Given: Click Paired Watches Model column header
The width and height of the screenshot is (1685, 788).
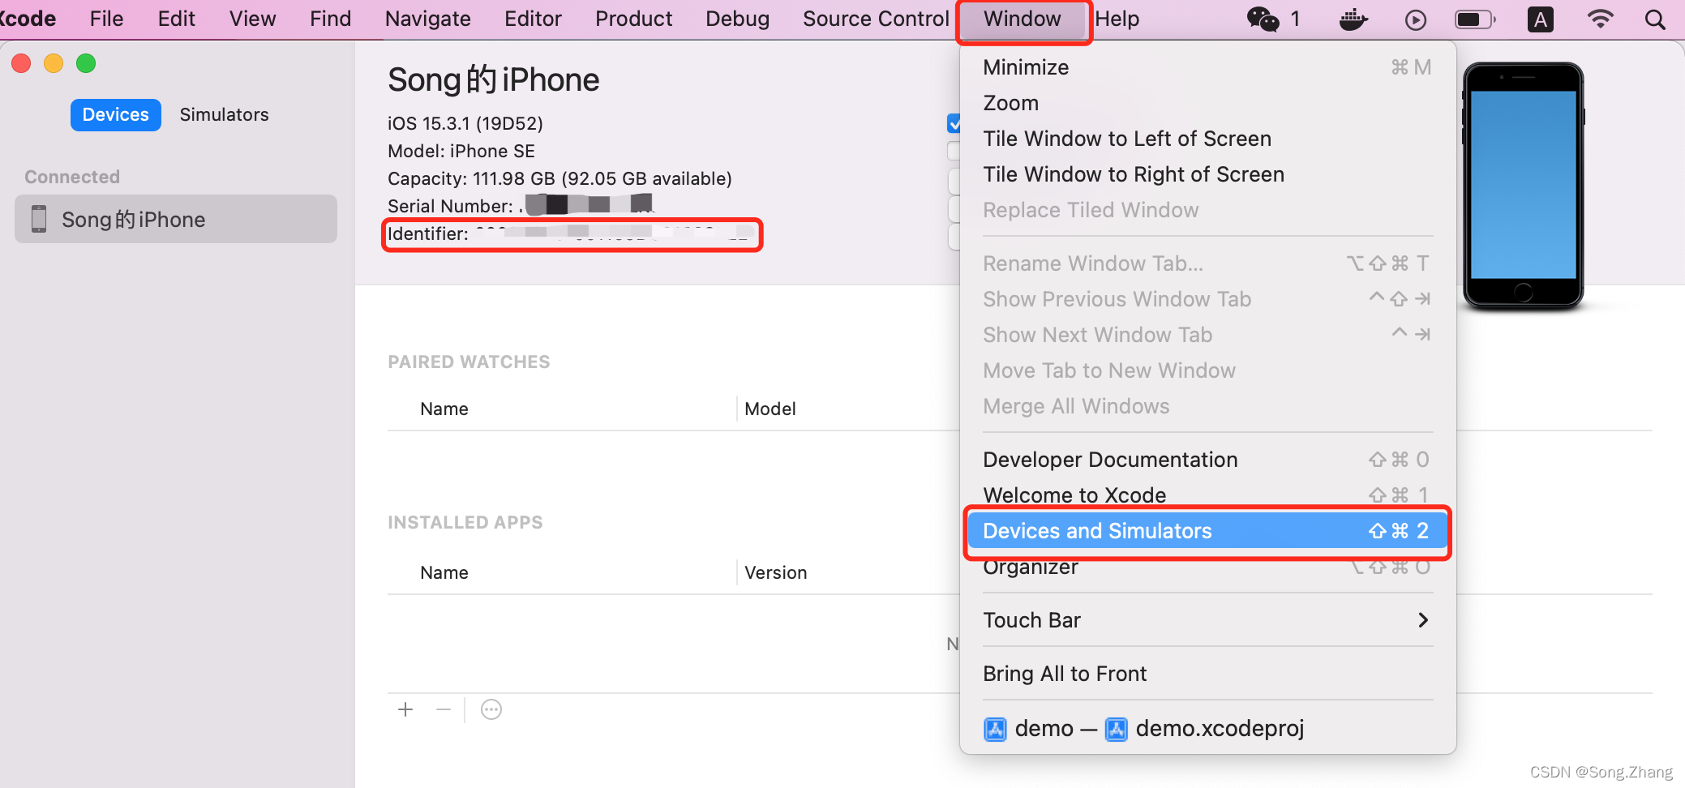Looking at the screenshot, I should (770, 409).
